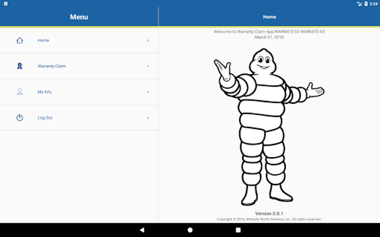Open the My Info menu item
Image resolution: width=380 pixels, height=237 pixels.
79,92
